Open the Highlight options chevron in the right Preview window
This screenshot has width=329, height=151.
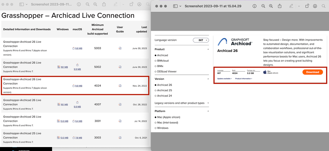tap(299, 6)
